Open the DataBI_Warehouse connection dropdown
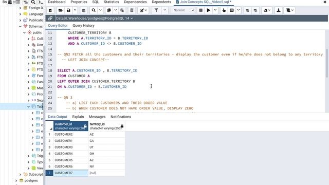This screenshot has height=185, width=329. [x=94, y=18]
